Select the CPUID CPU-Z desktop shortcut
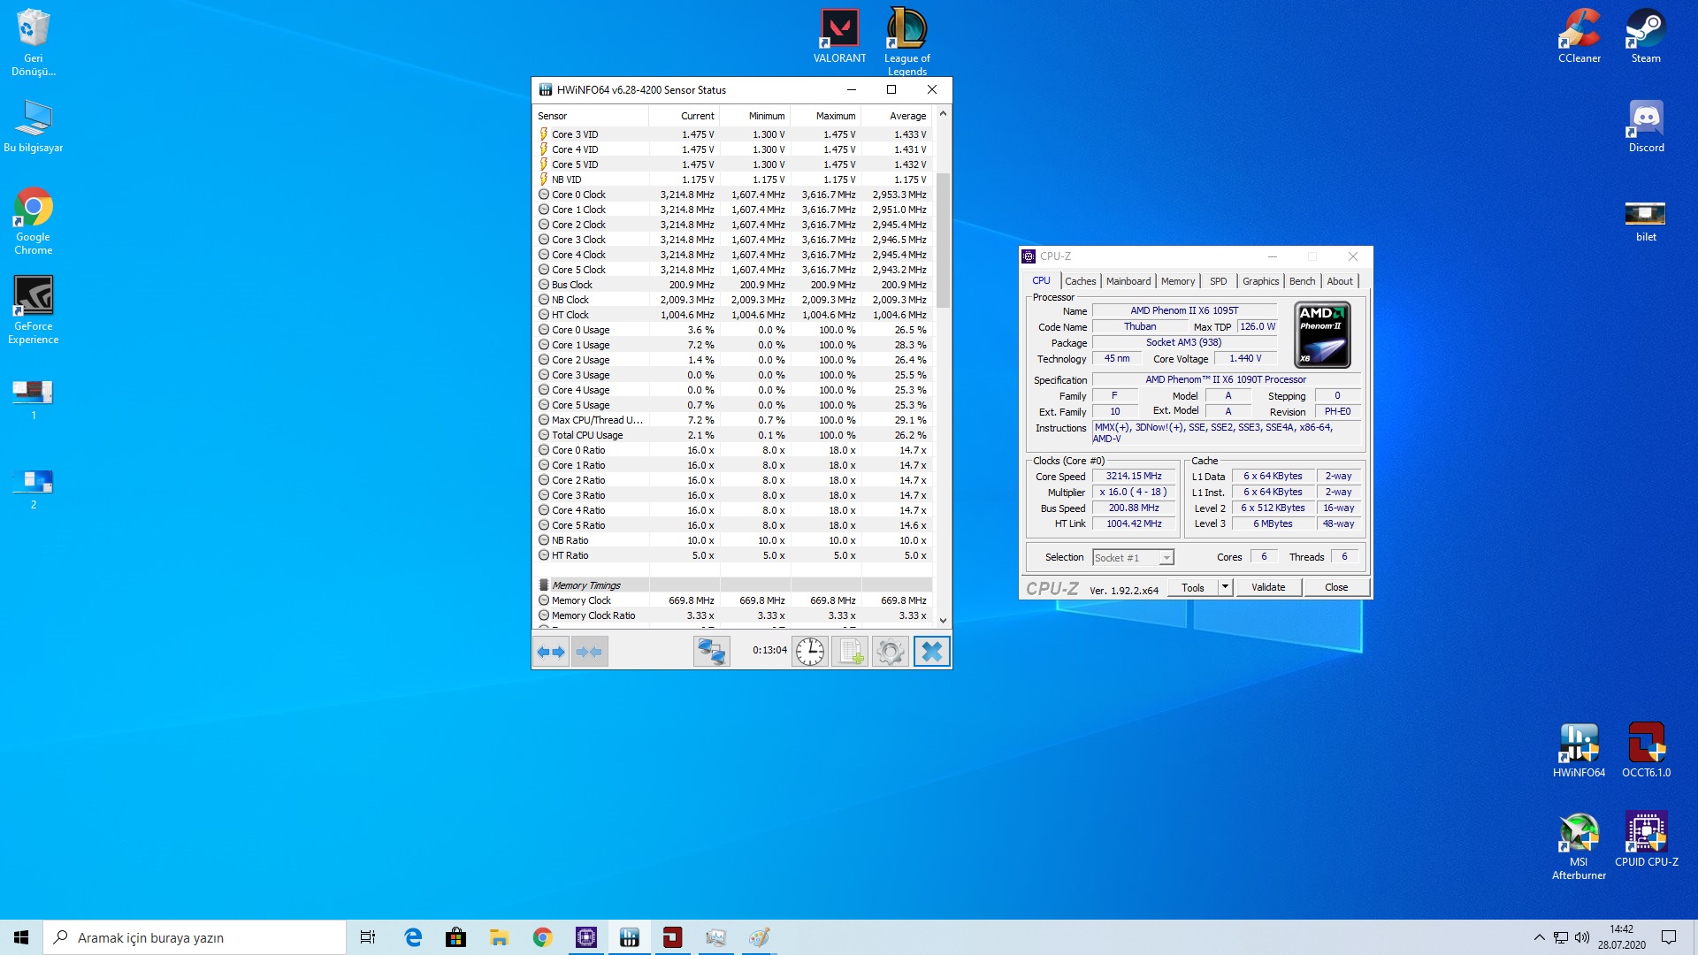The width and height of the screenshot is (1698, 955). tap(1646, 839)
